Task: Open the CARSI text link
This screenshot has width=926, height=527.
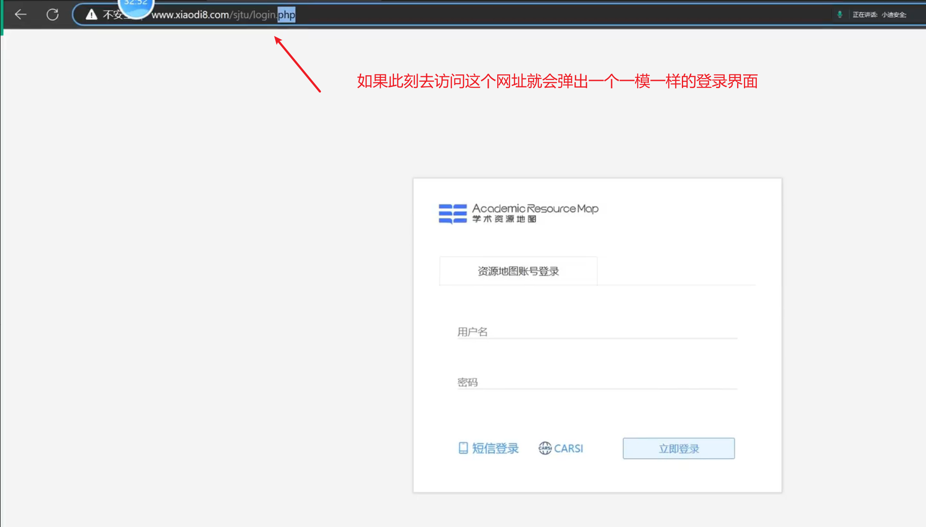Action: pyautogui.click(x=568, y=448)
